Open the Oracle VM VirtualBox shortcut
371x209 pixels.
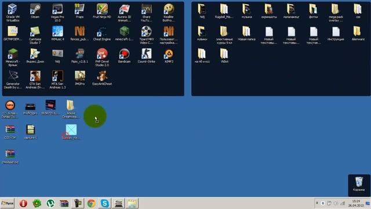click(x=13, y=9)
